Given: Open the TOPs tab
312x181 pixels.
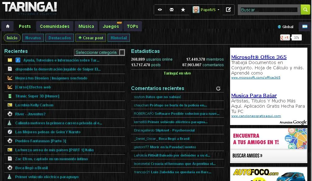Looking at the screenshot, I should (x=133, y=26).
